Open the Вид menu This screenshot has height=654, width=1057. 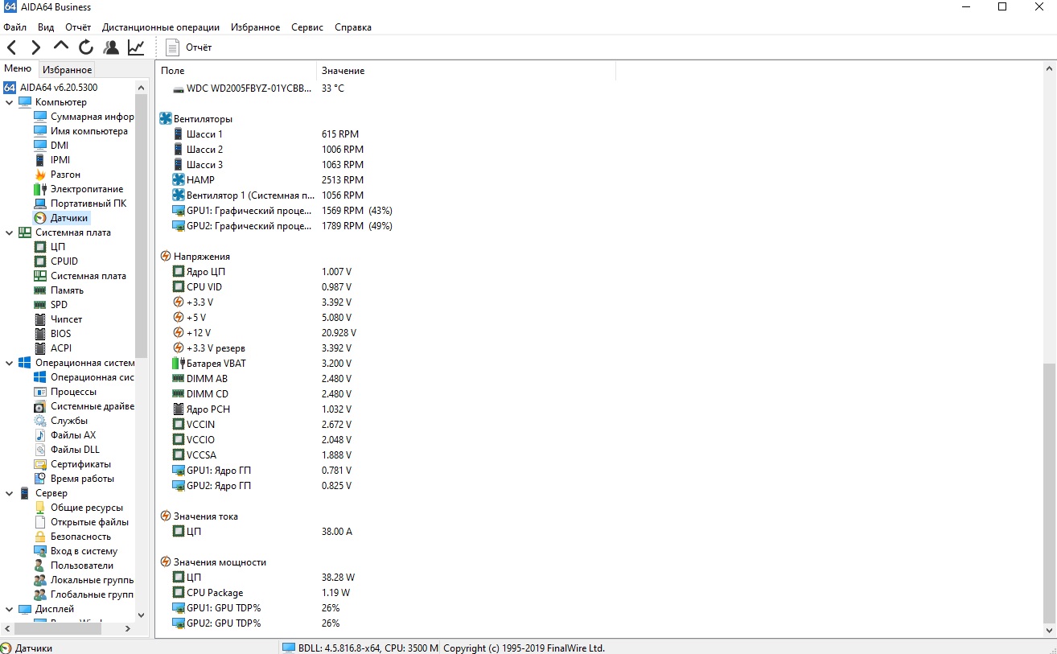(46, 27)
